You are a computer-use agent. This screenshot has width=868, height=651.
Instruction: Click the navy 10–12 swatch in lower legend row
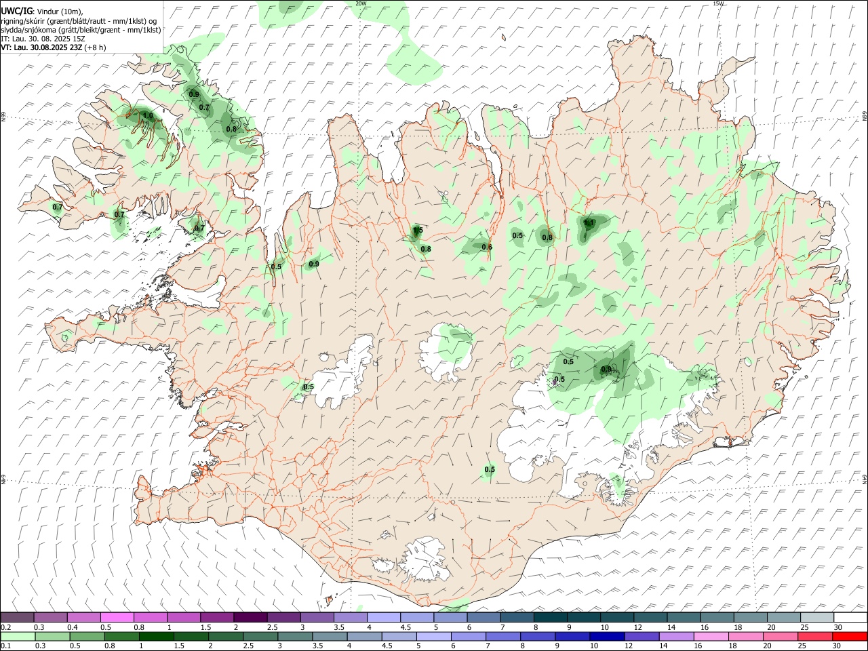pyautogui.click(x=607, y=637)
